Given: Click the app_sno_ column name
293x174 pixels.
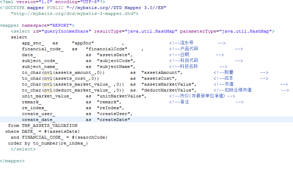Looking at the screenshot, I should pyautogui.click(x=33, y=43).
